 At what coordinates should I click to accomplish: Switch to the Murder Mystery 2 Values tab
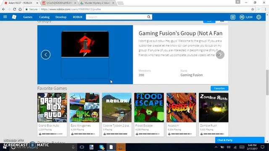(x=97, y=3)
